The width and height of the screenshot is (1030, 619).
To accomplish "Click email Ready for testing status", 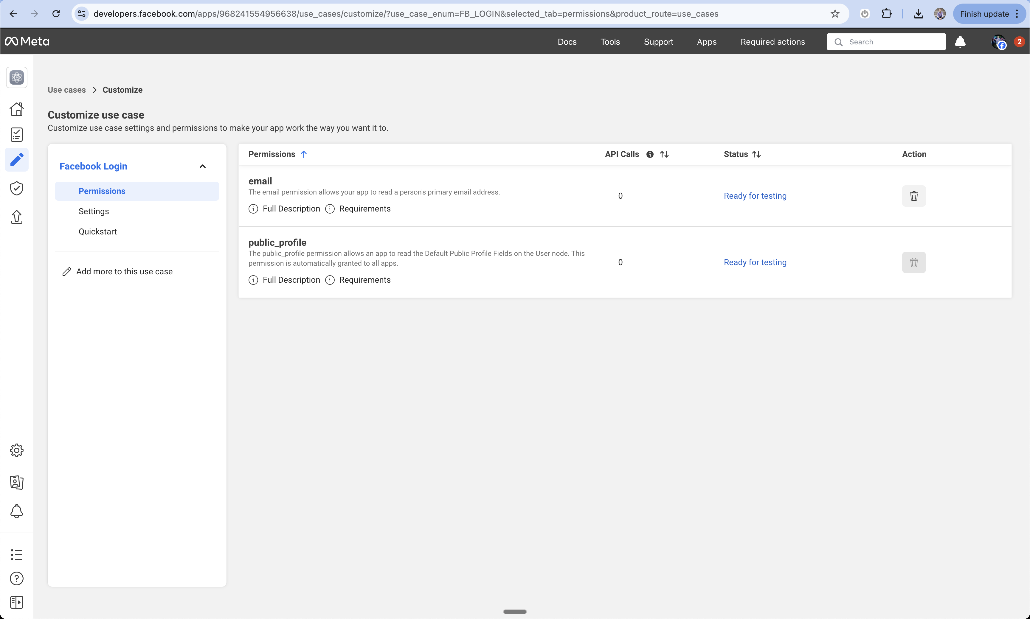I will tap(755, 196).
